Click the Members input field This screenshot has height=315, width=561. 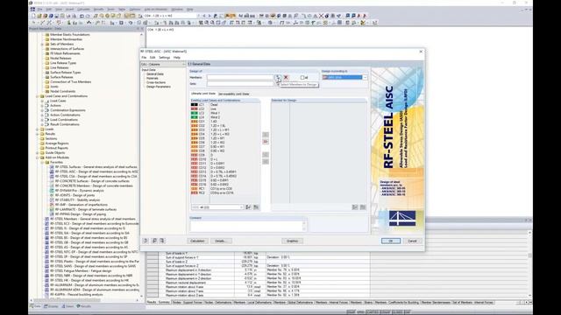[x=240, y=77]
